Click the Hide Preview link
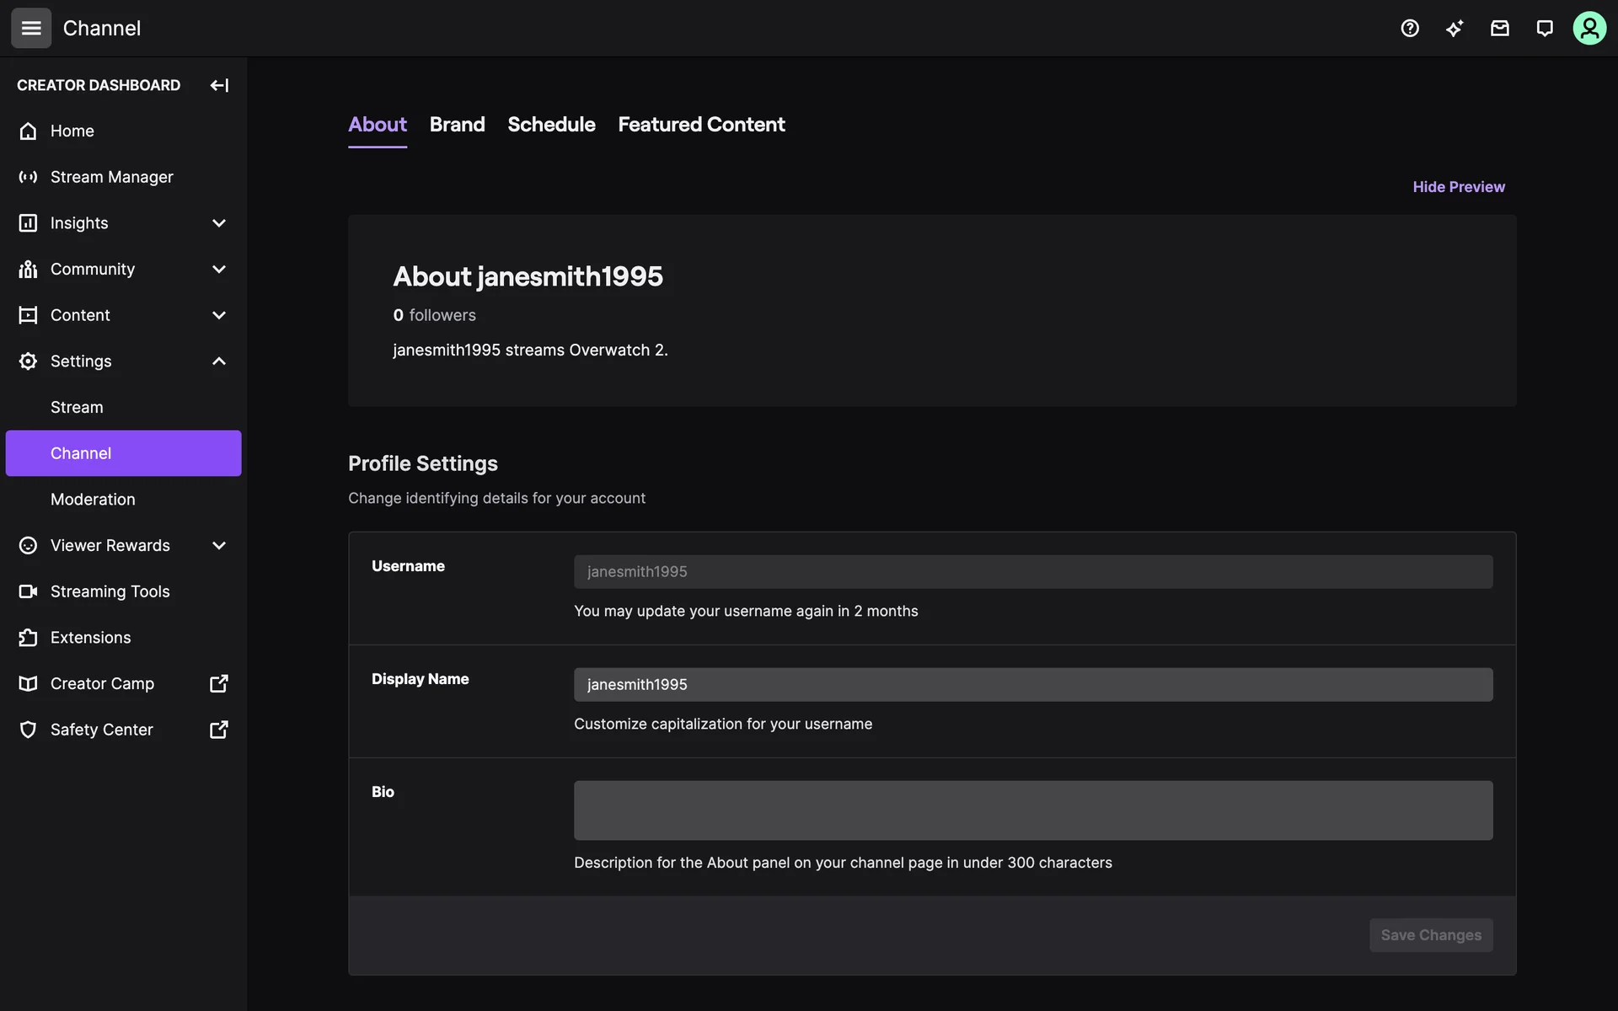1618x1011 pixels. (1458, 187)
